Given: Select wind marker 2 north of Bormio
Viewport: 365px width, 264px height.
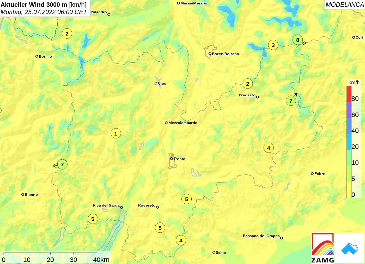Looking at the screenshot, I should 67,34.
